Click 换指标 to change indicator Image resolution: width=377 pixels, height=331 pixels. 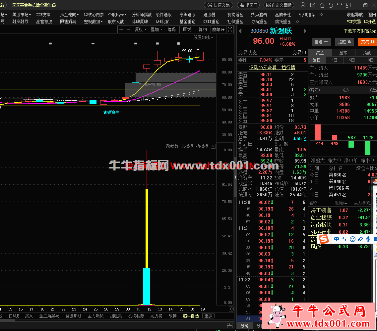[202, 146]
